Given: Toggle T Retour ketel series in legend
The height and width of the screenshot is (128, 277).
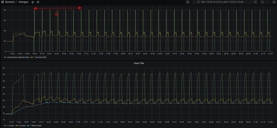Looking at the screenshot, I should 34,126.
